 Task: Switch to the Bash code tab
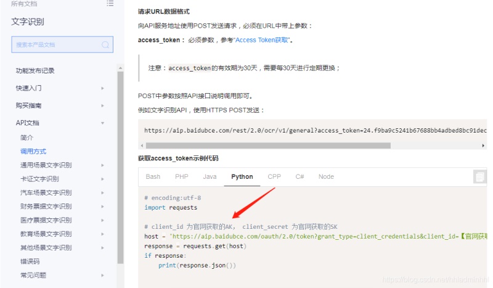pos(153,176)
